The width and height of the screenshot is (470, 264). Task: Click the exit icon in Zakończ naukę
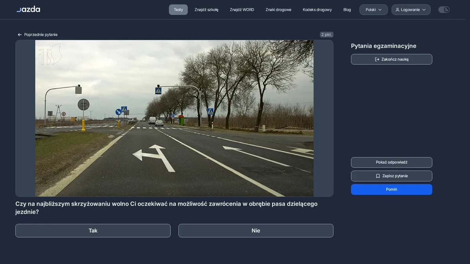(377, 59)
